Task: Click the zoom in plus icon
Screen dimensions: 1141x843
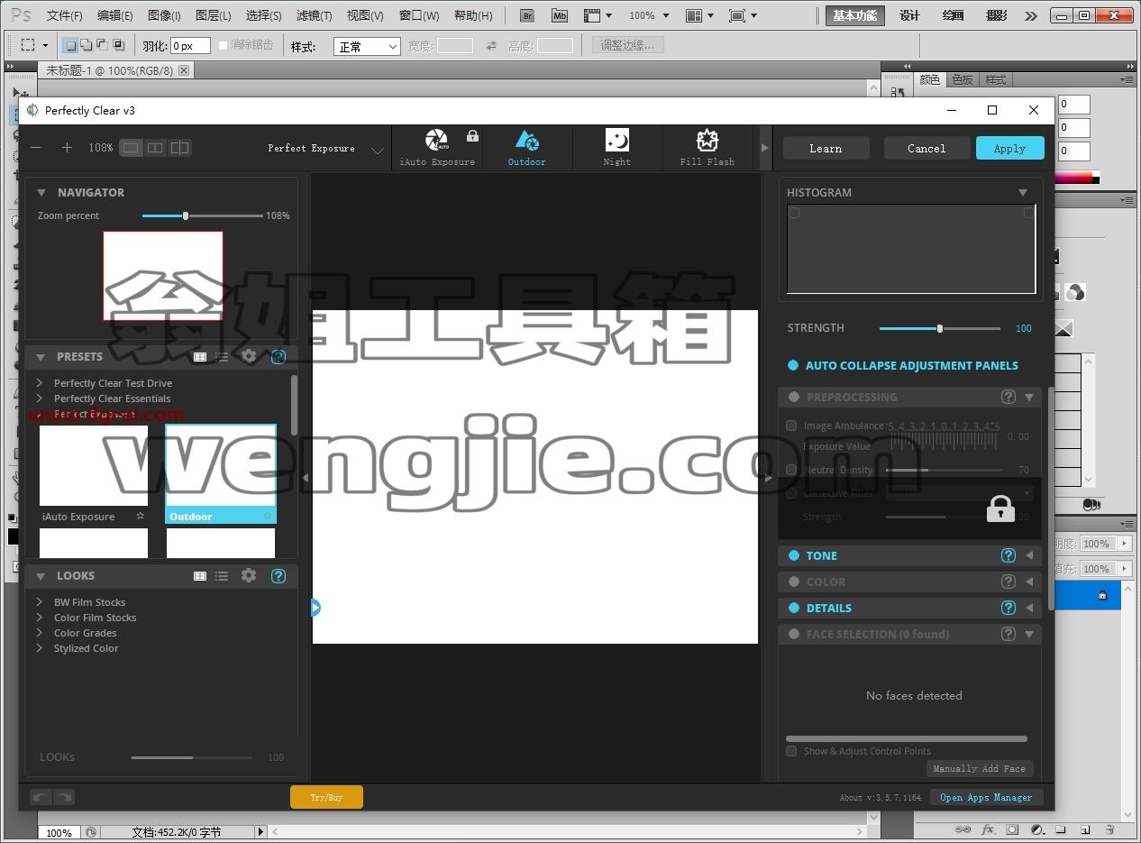Action: [x=67, y=148]
